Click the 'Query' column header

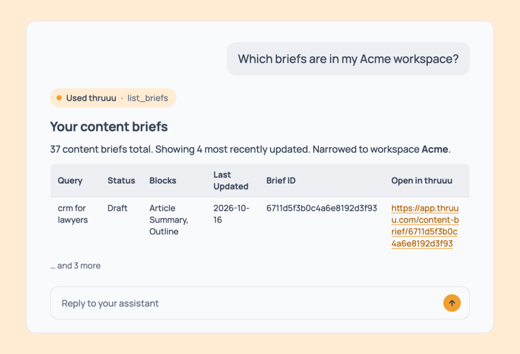(x=70, y=181)
